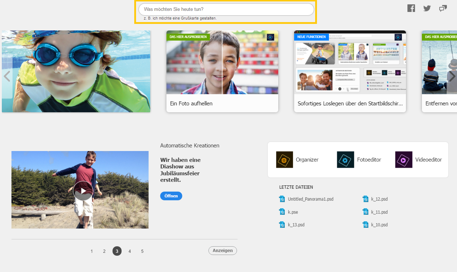This screenshot has width=457, height=272.
Task: Open the feedback chat bubbles icon
Action: click(443, 8)
